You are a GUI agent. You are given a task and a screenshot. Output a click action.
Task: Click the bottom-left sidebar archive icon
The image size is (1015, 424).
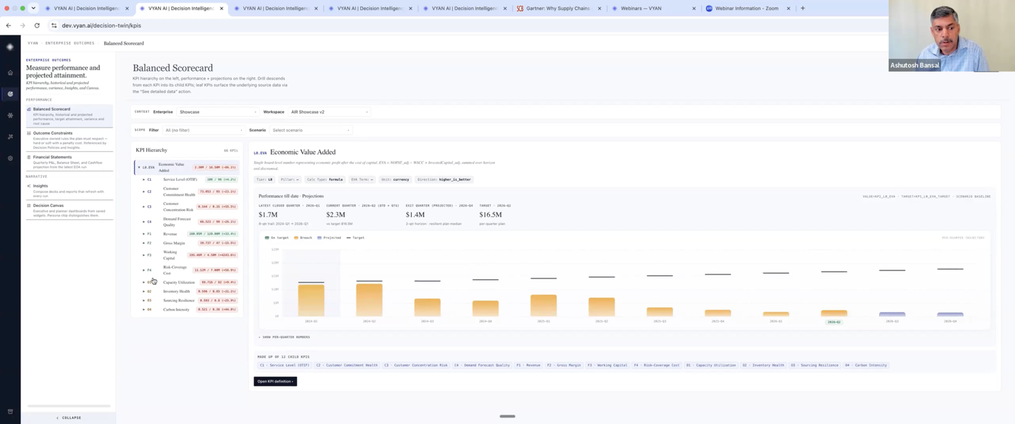coord(10,411)
